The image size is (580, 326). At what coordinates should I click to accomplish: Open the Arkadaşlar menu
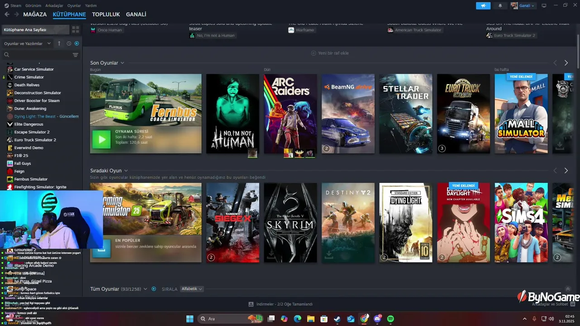point(55,5)
